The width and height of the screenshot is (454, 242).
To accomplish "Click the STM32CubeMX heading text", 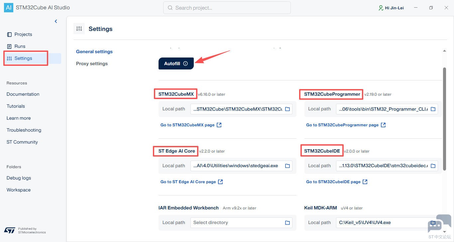I will coord(176,94).
